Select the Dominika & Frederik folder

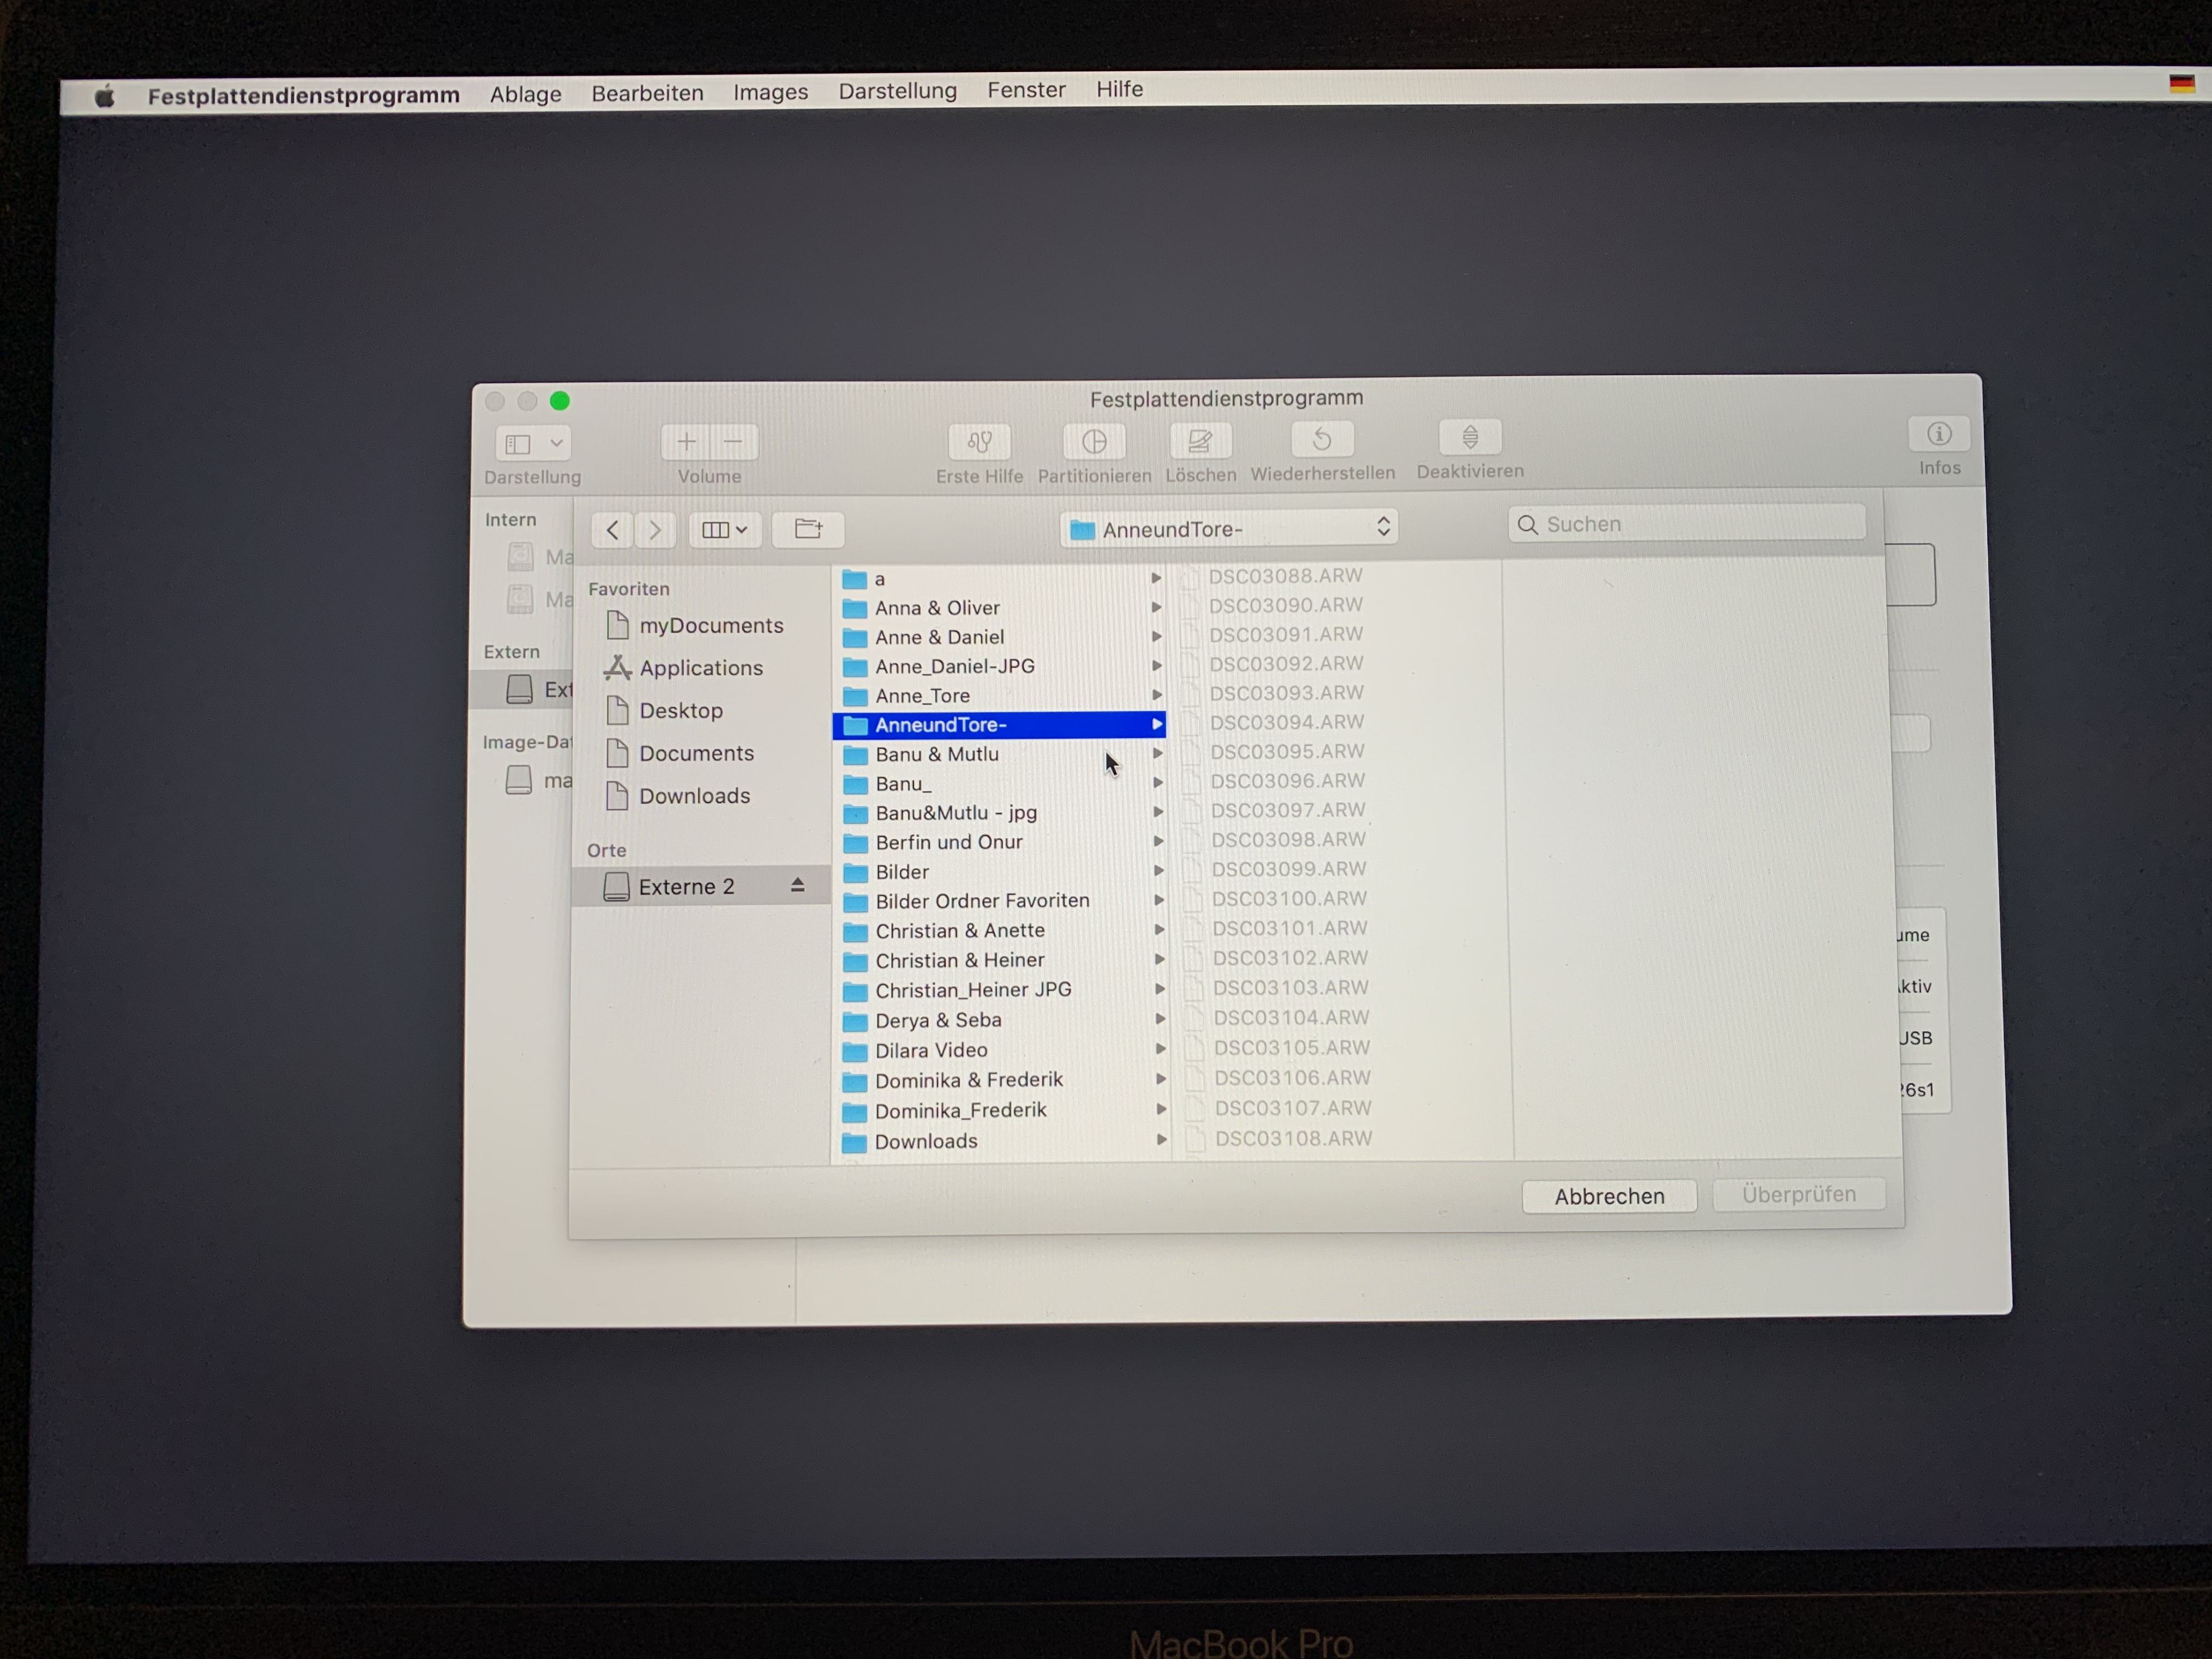click(999, 1080)
